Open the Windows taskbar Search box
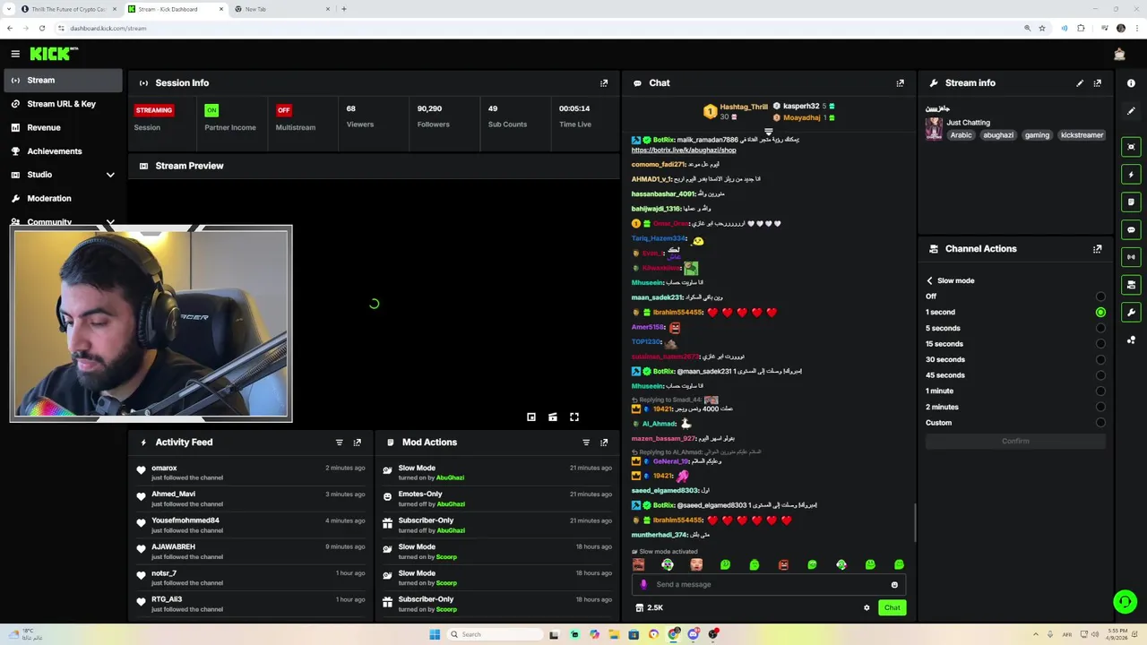Screen dimensions: 1147x645 496,634
